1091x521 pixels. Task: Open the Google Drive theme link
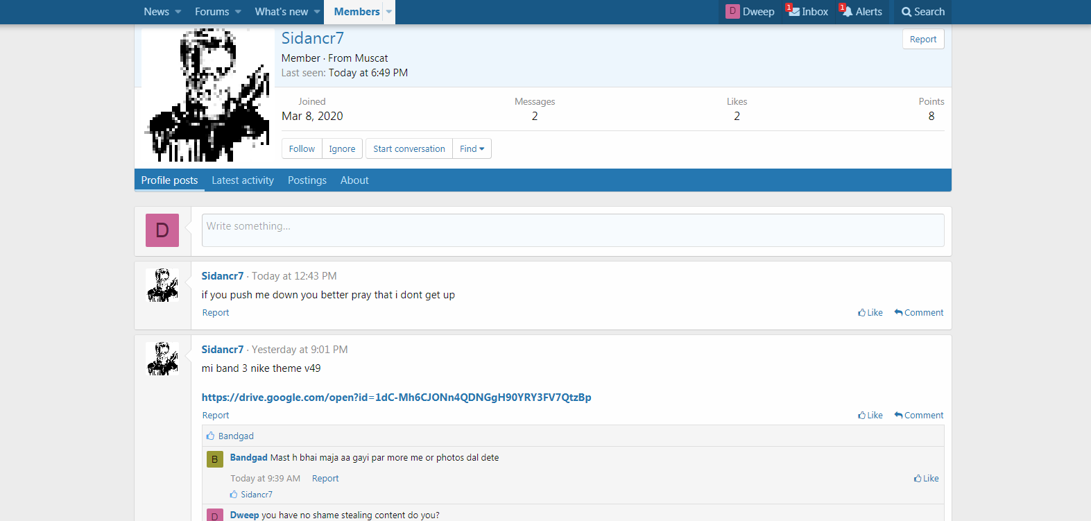click(396, 398)
